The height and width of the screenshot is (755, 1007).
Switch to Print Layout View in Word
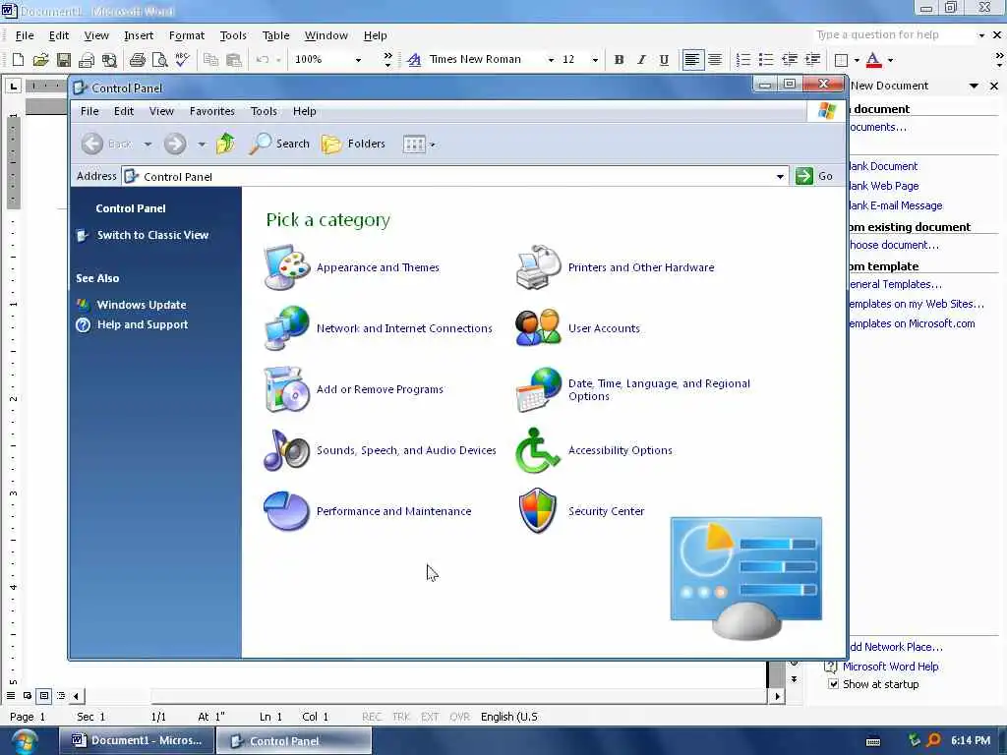(43, 695)
